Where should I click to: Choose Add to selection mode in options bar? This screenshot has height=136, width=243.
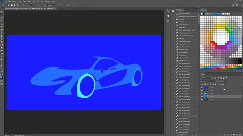(12, 5)
